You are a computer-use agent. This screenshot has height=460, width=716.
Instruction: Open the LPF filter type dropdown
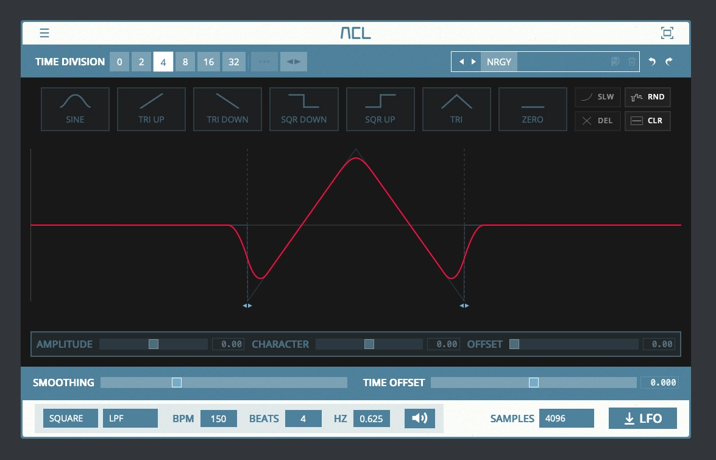click(x=130, y=418)
